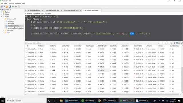
Task: Open the connect dropdown arrow in the toolbar
Action: tap(4, 7)
